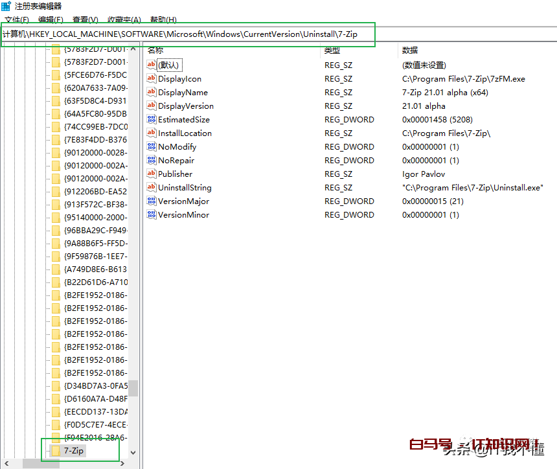Select the DisplayVersion value row
This screenshot has height=469, width=557.
tap(185, 106)
